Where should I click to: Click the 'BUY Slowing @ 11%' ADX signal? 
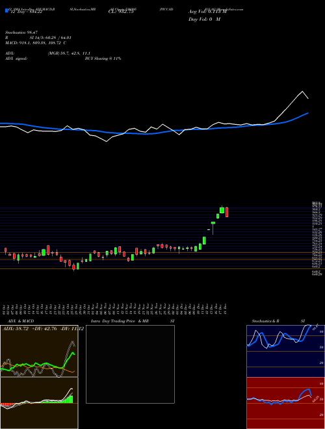tap(103, 58)
